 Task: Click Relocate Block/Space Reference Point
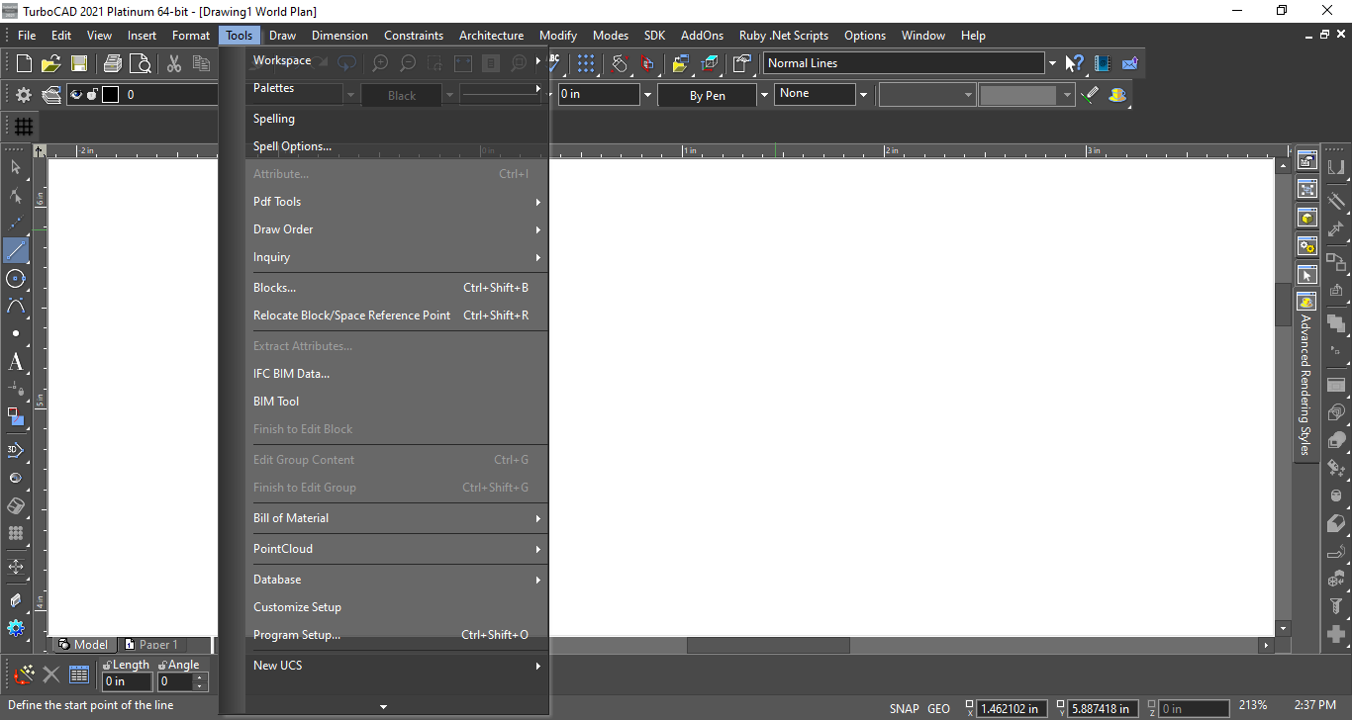(x=396, y=315)
